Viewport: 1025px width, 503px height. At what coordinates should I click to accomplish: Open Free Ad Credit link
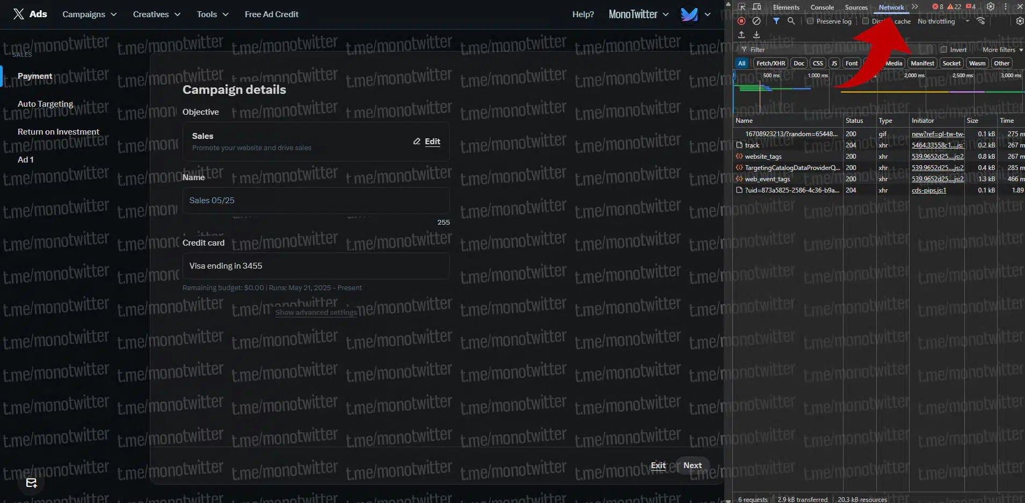(x=272, y=14)
